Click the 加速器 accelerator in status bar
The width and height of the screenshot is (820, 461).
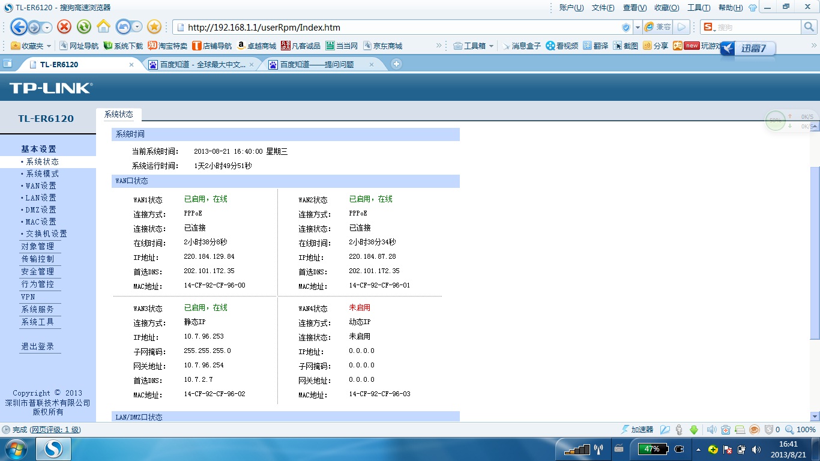coord(636,430)
